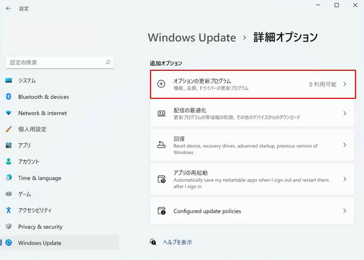364x260 pixels.
Task: Click the 追加オプション section heading
Action: [x=166, y=63]
